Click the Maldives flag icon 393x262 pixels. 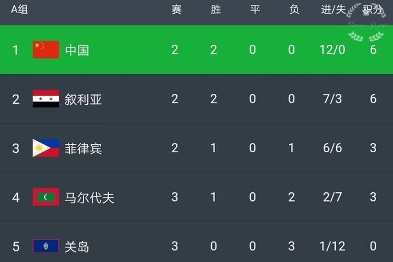click(x=46, y=197)
